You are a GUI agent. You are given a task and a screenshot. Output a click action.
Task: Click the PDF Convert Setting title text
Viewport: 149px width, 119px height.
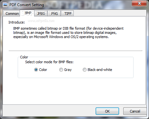tap(27, 5)
